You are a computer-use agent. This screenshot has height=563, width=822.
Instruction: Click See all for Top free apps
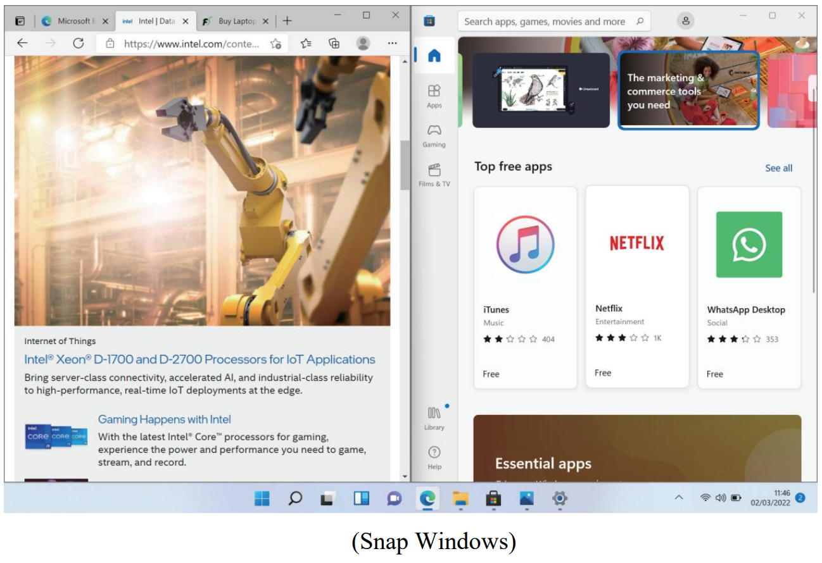pos(778,168)
